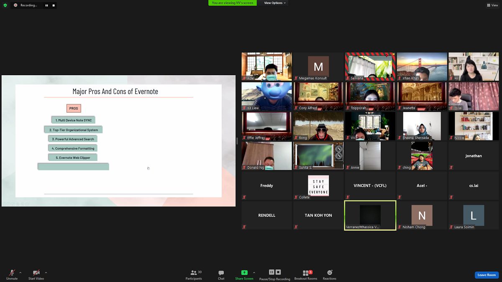The width and height of the screenshot is (502, 282).
Task: Select RENDELL participant tile
Action: click(266, 215)
